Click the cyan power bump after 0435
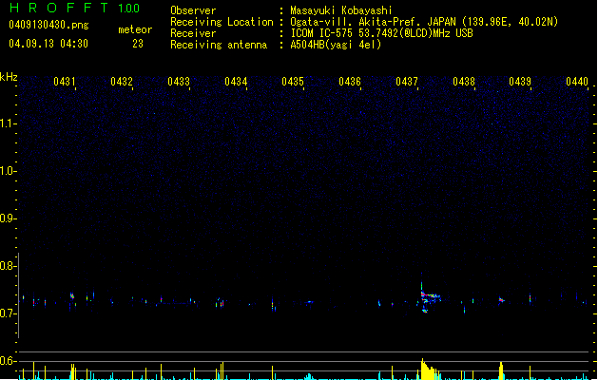This screenshot has width=598, height=380. (x=309, y=377)
